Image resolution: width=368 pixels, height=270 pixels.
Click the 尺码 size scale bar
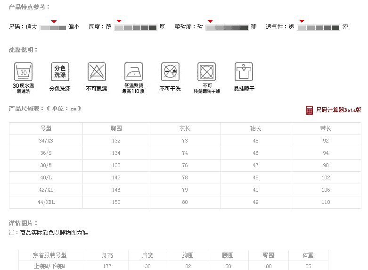(53, 28)
